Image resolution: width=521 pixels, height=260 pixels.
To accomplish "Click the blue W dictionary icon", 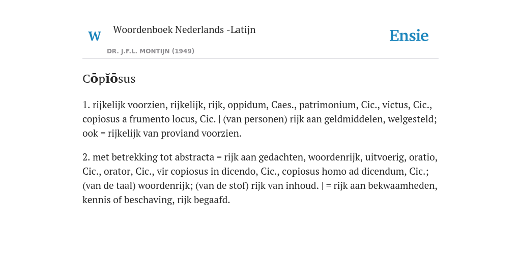I will (x=94, y=36).
